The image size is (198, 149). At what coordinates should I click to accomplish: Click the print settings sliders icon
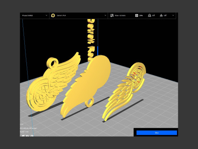tap(112, 15)
